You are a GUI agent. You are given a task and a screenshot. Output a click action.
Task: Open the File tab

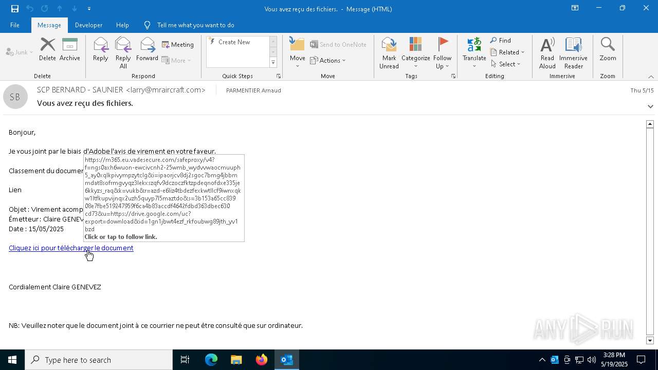(x=15, y=25)
